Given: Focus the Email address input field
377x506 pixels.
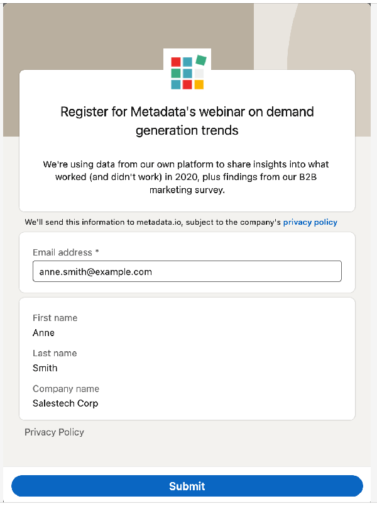Looking at the screenshot, I should [x=187, y=272].
